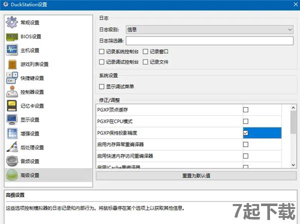Switch to BIOS设置 label

coord(31,36)
